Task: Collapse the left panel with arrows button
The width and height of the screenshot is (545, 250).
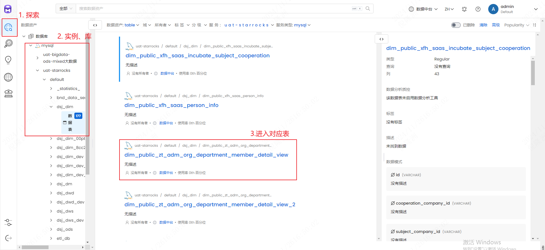Action: [x=95, y=25]
